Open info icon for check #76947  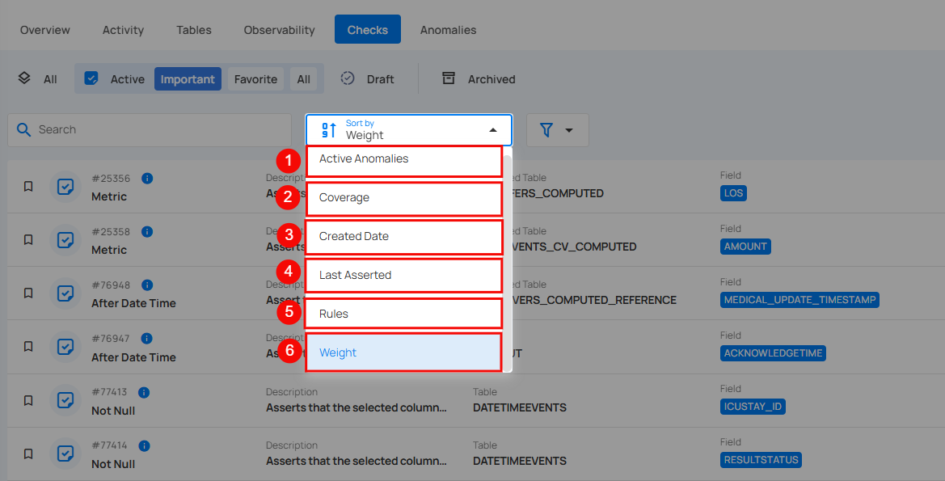pos(146,338)
